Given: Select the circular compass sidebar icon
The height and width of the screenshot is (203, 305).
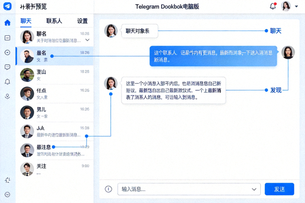Looking at the screenshot, I should pos(8,52).
